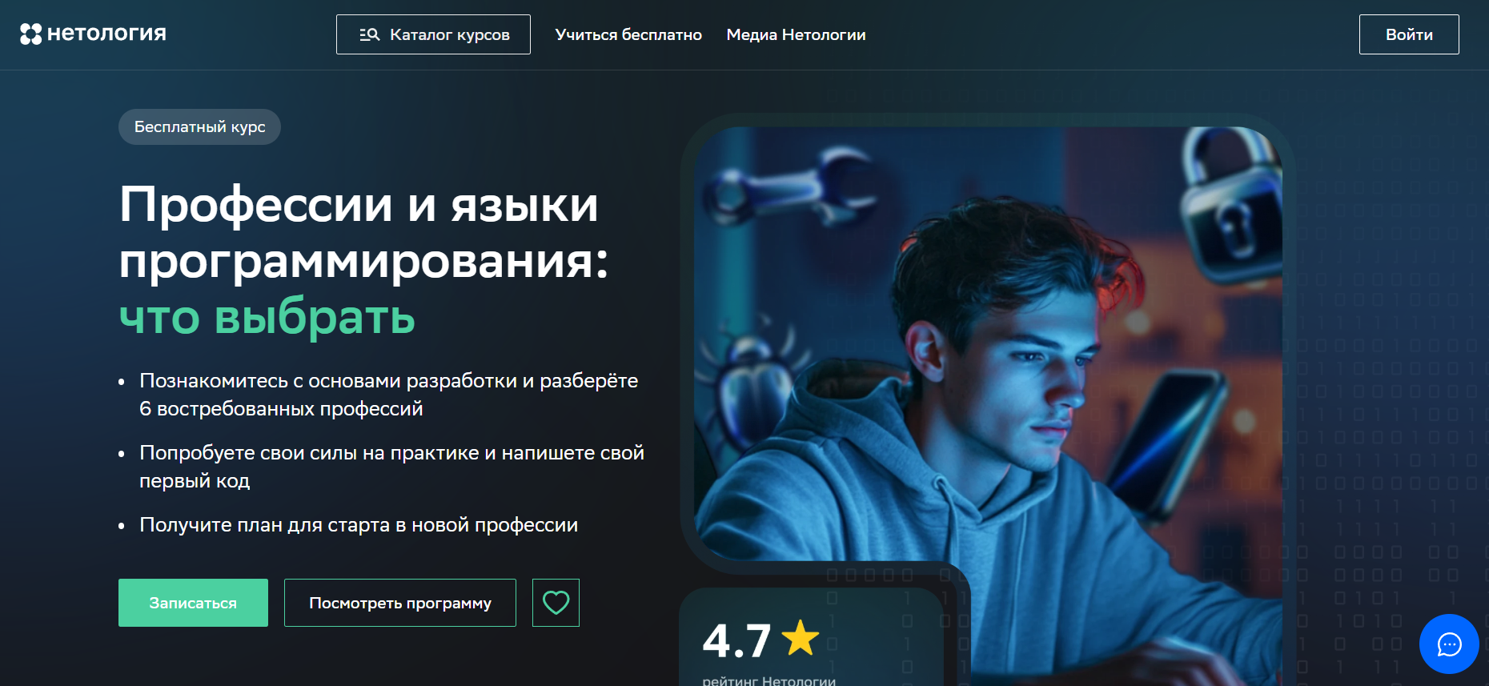
Task: Click the Нетология logo icon
Action: tap(31, 34)
